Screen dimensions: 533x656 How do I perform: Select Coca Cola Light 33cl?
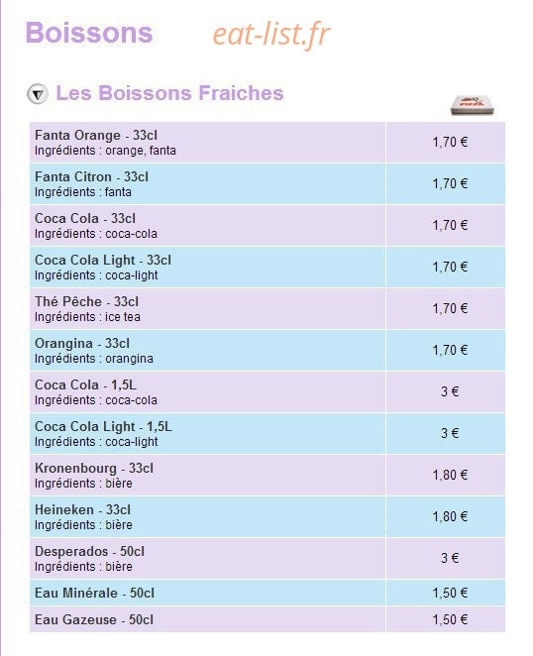pyautogui.click(x=266, y=268)
